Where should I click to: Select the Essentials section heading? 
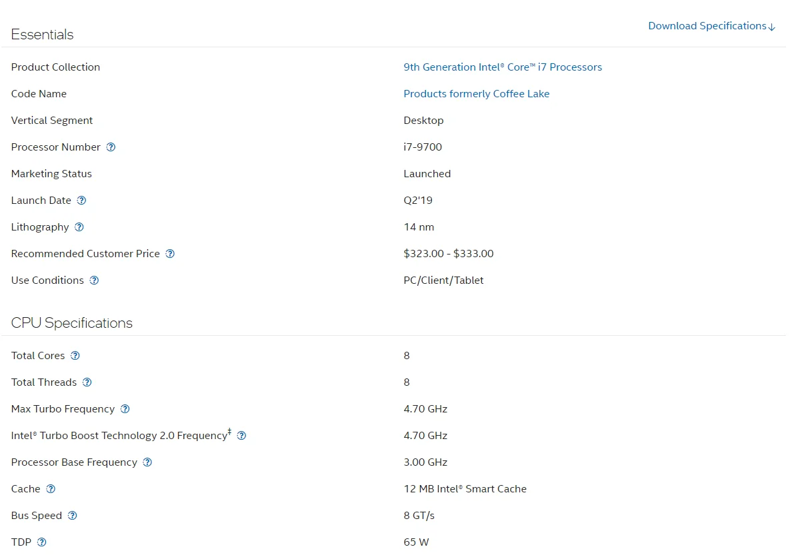[43, 35]
